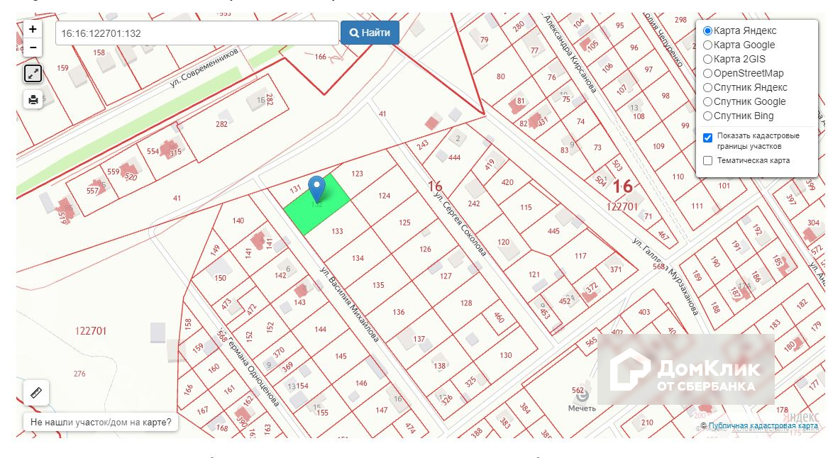Click parcel number 145
828x458 pixels.
341,356
